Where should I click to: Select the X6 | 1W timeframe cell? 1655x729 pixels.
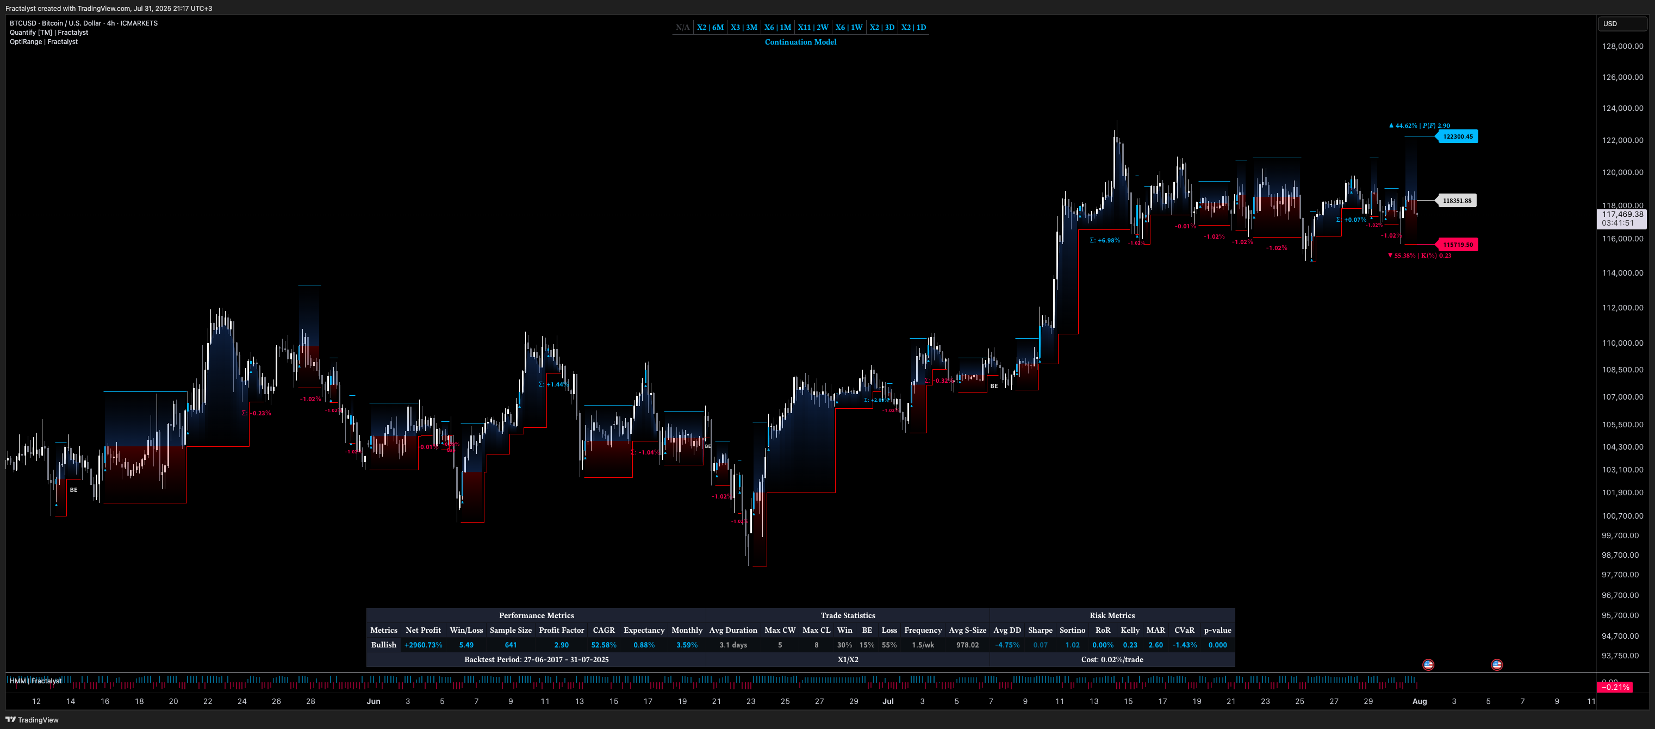coord(848,28)
